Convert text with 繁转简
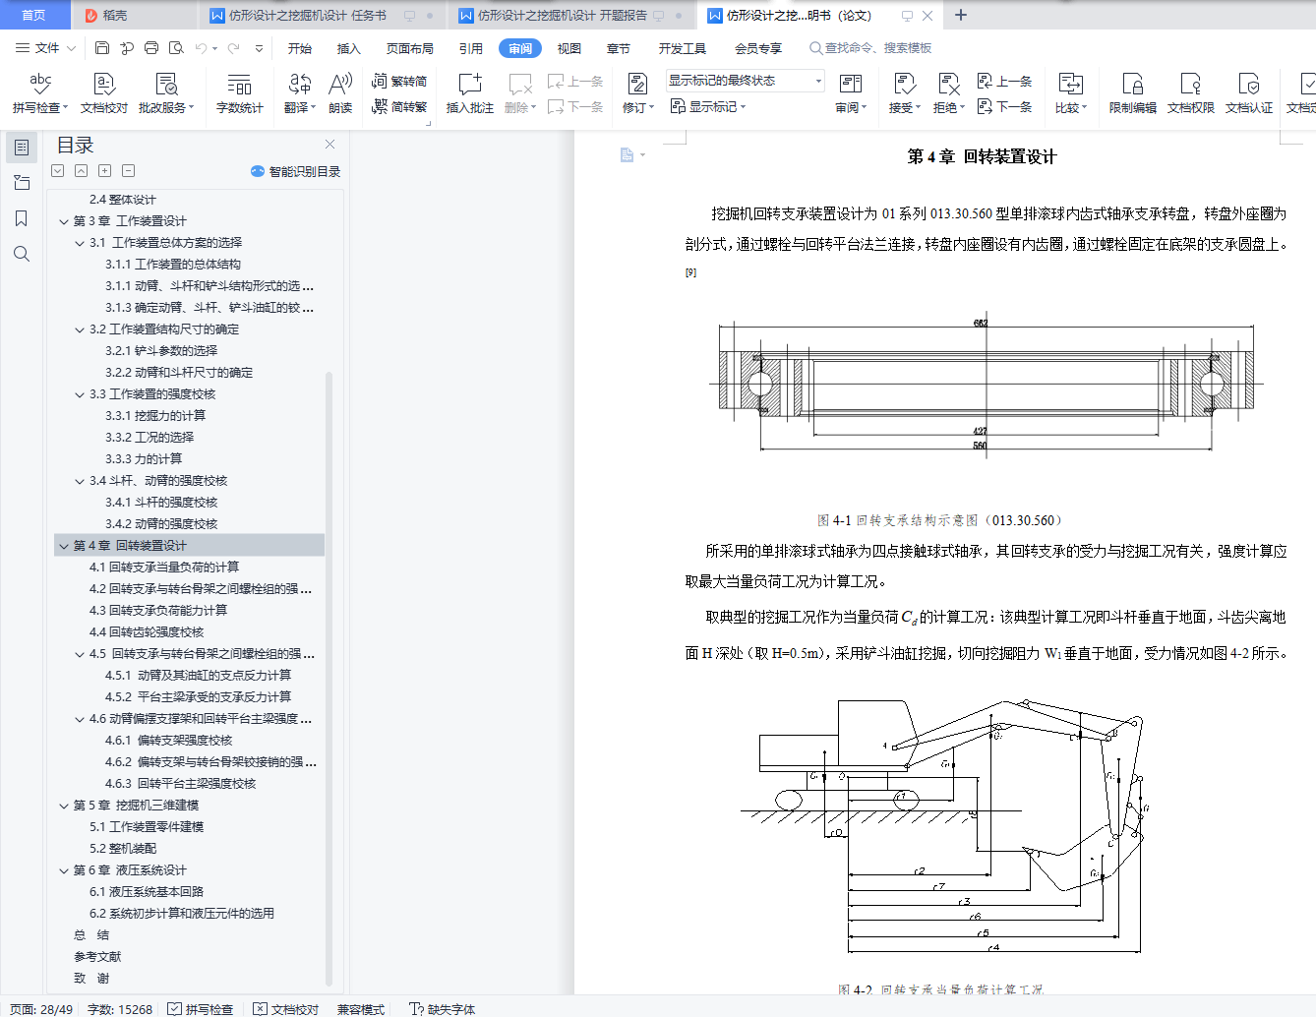 pyautogui.click(x=399, y=82)
